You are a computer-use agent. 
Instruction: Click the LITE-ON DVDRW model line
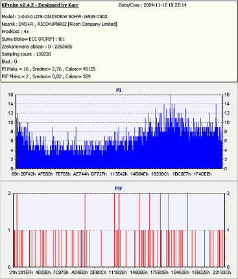(x=54, y=17)
